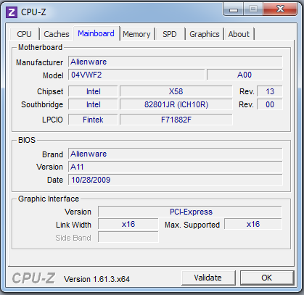This screenshot has height=295, width=304.
Task: Click the PCI-Express version field
Action: coord(190,212)
